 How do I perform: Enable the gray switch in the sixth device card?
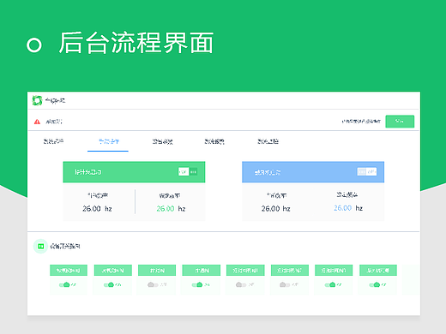pyautogui.click(x=285, y=284)
